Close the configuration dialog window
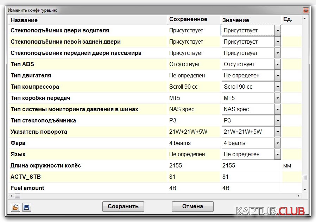 (305, 11)
